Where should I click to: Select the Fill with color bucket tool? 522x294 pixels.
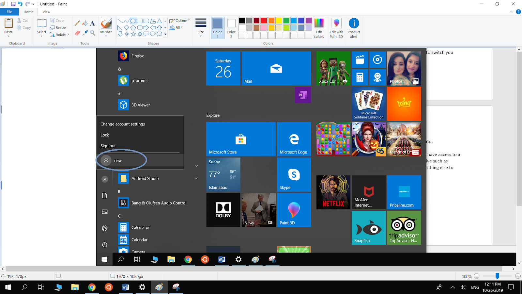(85, 23)
